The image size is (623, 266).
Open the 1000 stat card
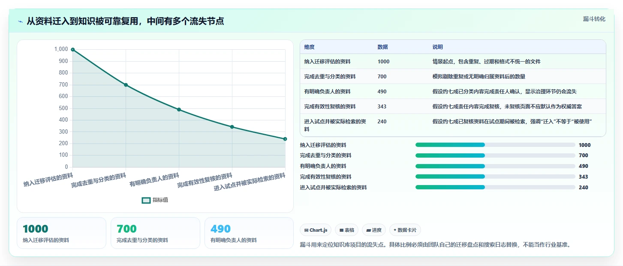click(x=61, y=233)
